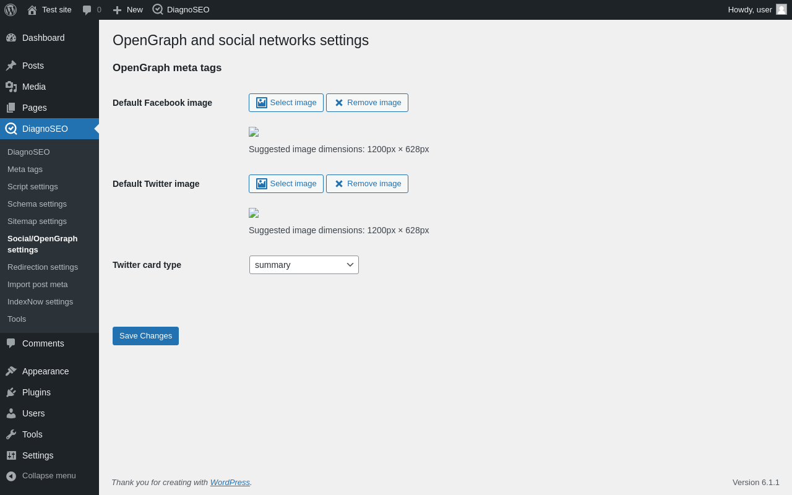The height and width of the screenshot is (495, 792).
Task: Follow the WordPress footer link
Action: pyautogui.click(x=230, y=482)
